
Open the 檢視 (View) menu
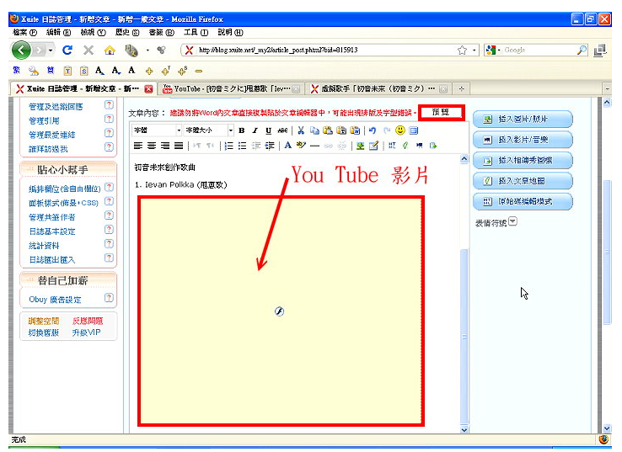click(x=94, y=33)
